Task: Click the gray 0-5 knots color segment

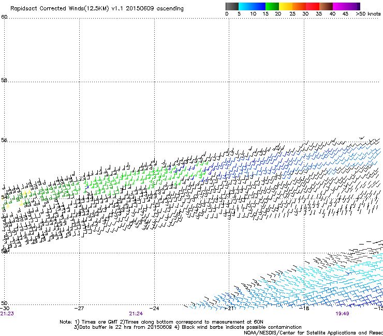Action: point(232,6)
